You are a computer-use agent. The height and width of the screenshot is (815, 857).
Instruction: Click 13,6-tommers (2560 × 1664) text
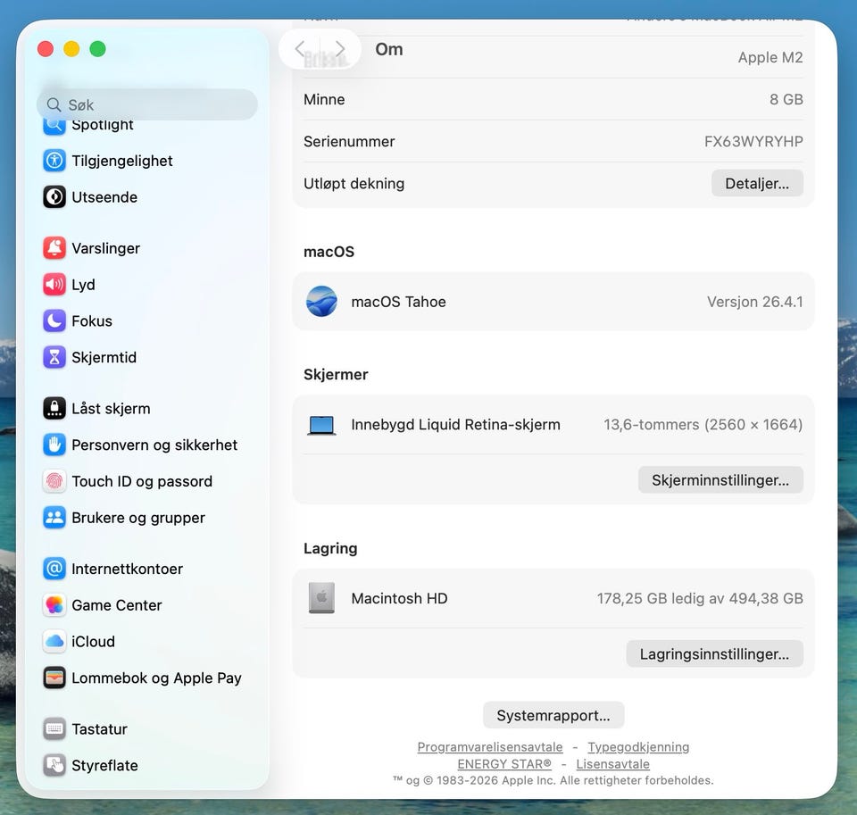tap(703, 425)
